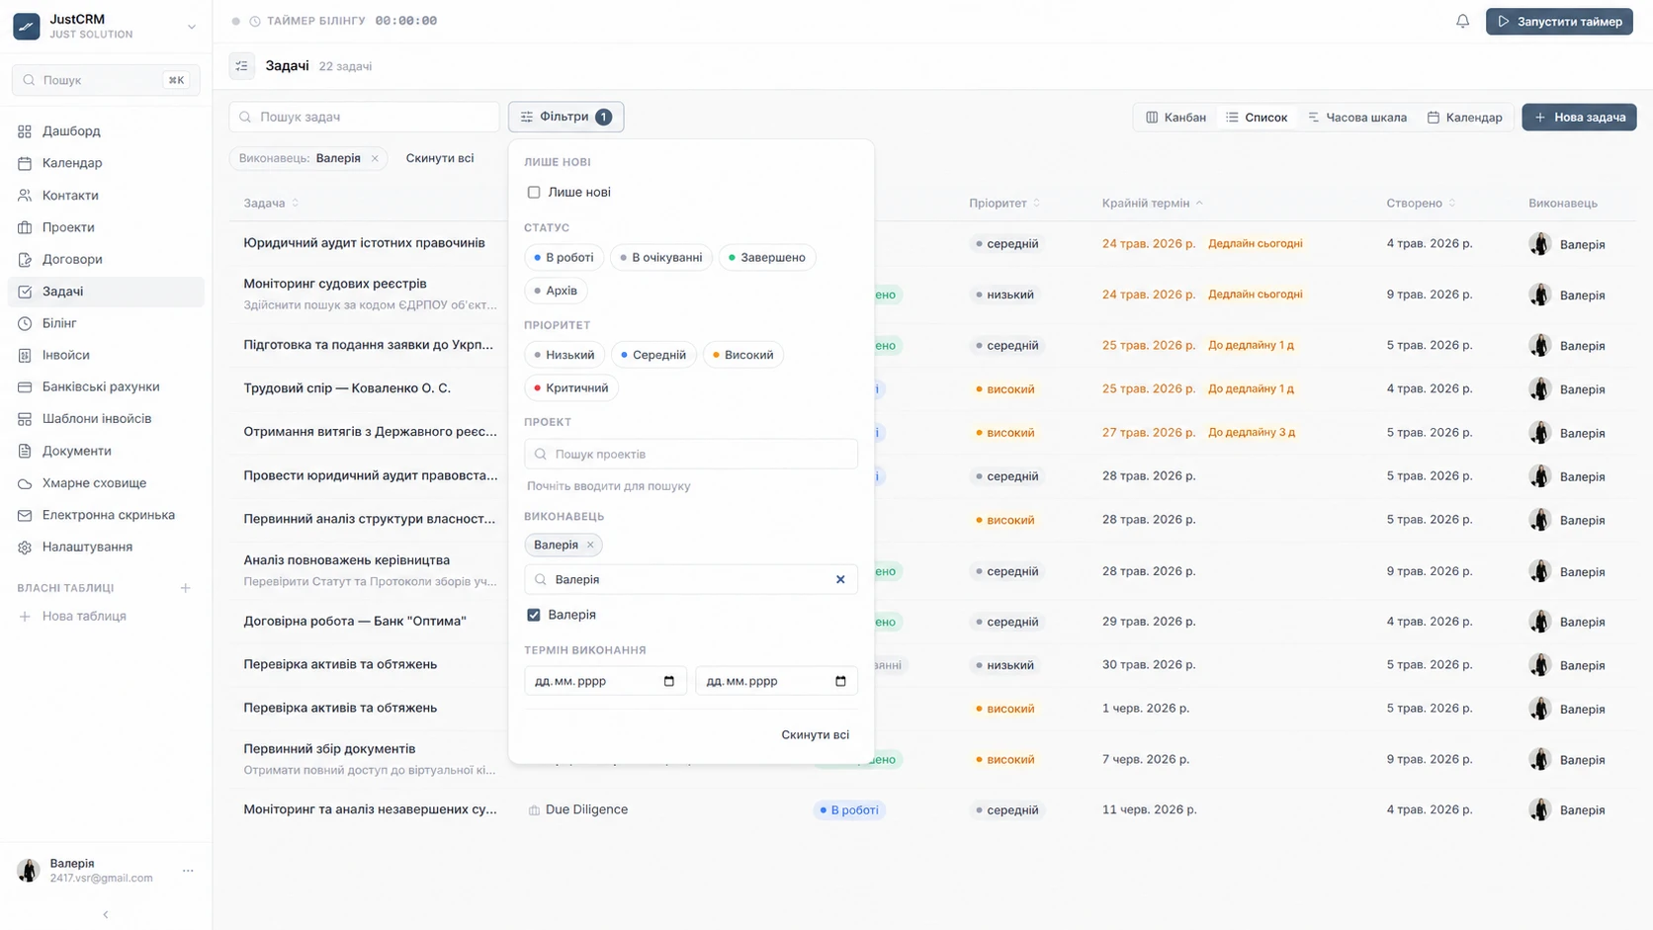Viewport: 1653px width, 930px height.
Task: Open task Юридичний аудит істотних правочинів
Action: pyautogui.click(x=364, y=243)
